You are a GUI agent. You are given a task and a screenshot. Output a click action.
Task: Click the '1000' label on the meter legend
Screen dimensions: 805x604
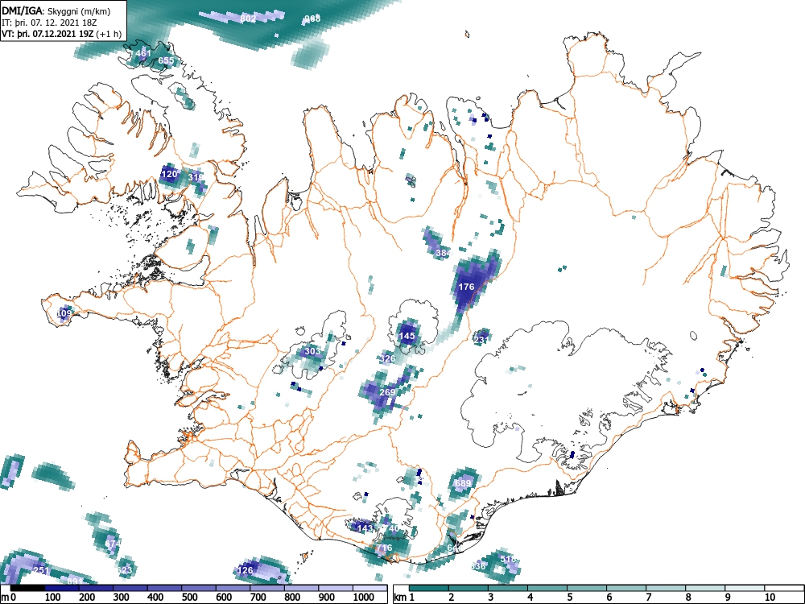pos(364,598)
